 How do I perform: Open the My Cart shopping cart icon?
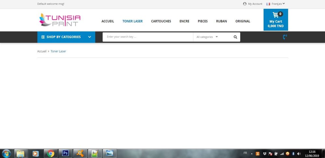(x=276, y=15)
